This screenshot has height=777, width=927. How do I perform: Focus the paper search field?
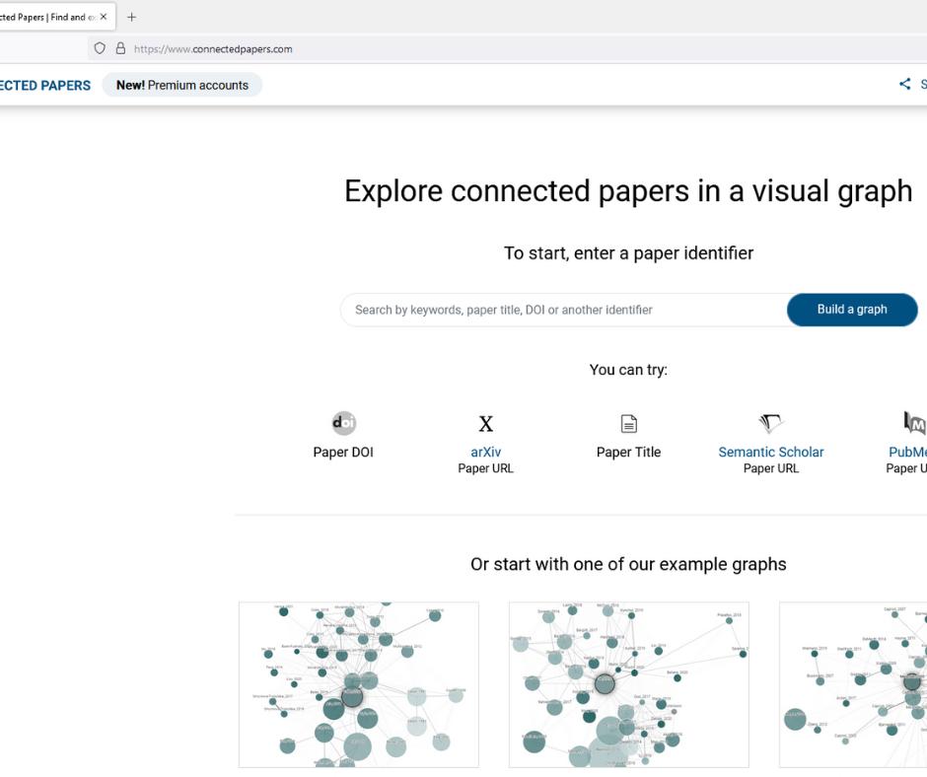[563, 310]
